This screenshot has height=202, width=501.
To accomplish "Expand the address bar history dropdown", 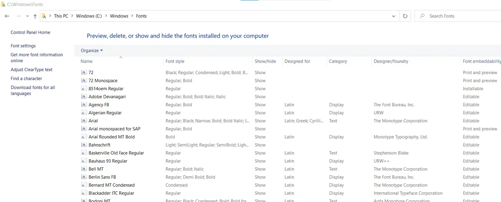I will tap(394, 16).
